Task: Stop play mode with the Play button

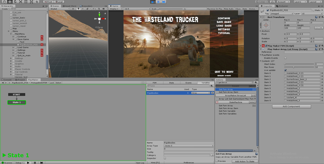Action: (153, 2)
